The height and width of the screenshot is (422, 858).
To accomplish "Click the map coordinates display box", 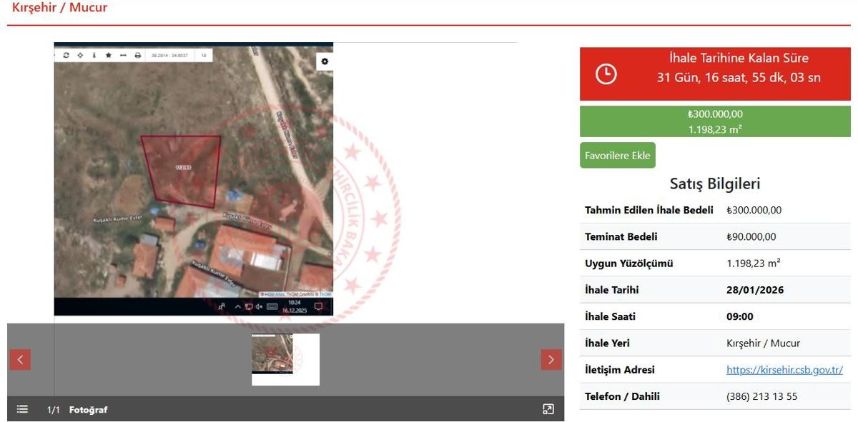I will (169, 55).
